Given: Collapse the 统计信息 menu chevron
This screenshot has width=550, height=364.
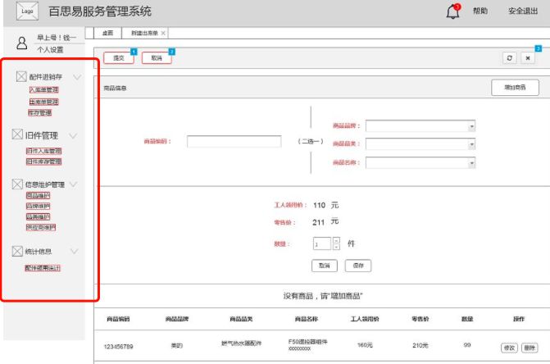Looking at the screenshot, I should [74, 251].
